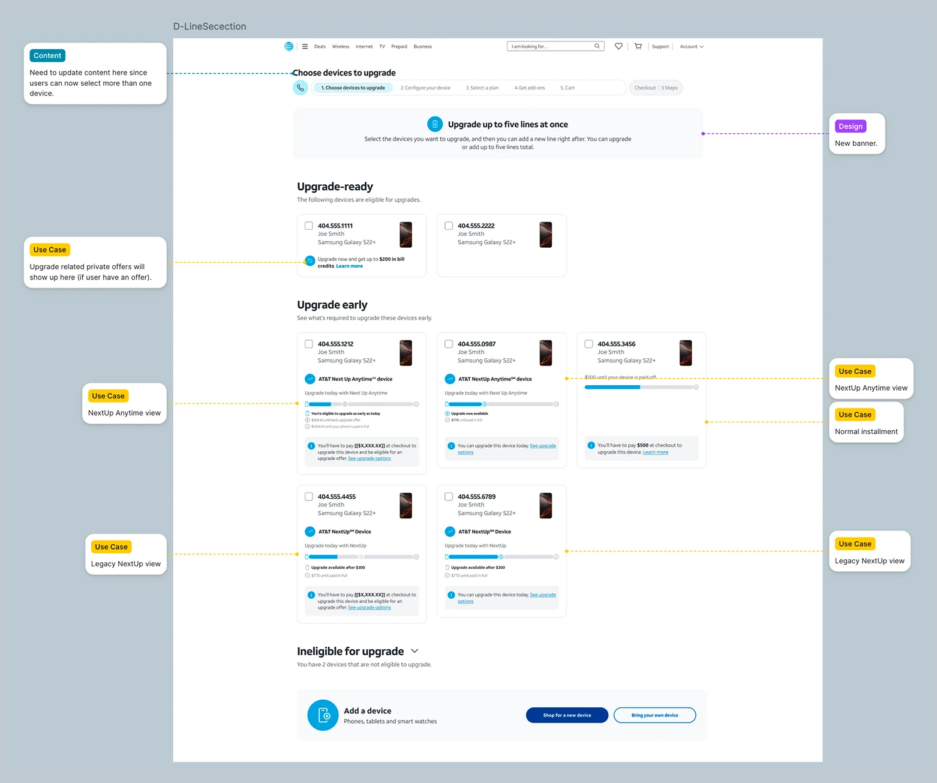Go to step 3 Select a plan
937x783 pixels.
(x=482, y=88)
